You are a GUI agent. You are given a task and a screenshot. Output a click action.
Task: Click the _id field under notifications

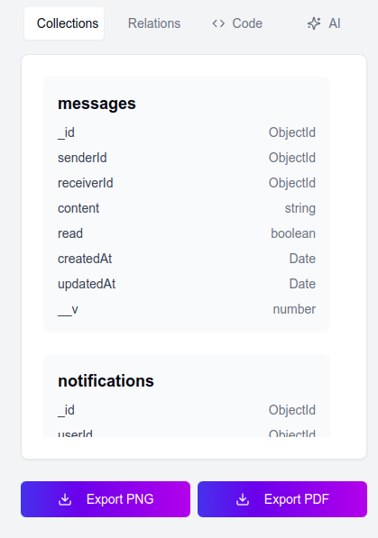(187, 410)
